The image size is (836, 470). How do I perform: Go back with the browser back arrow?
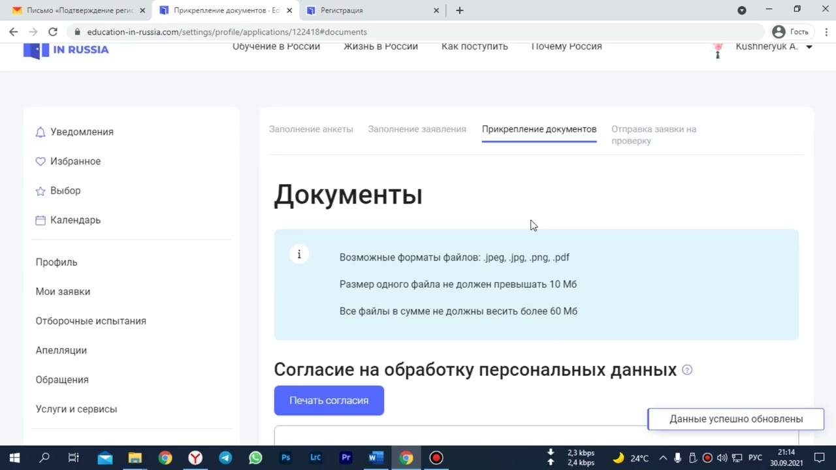pos(13,31)
